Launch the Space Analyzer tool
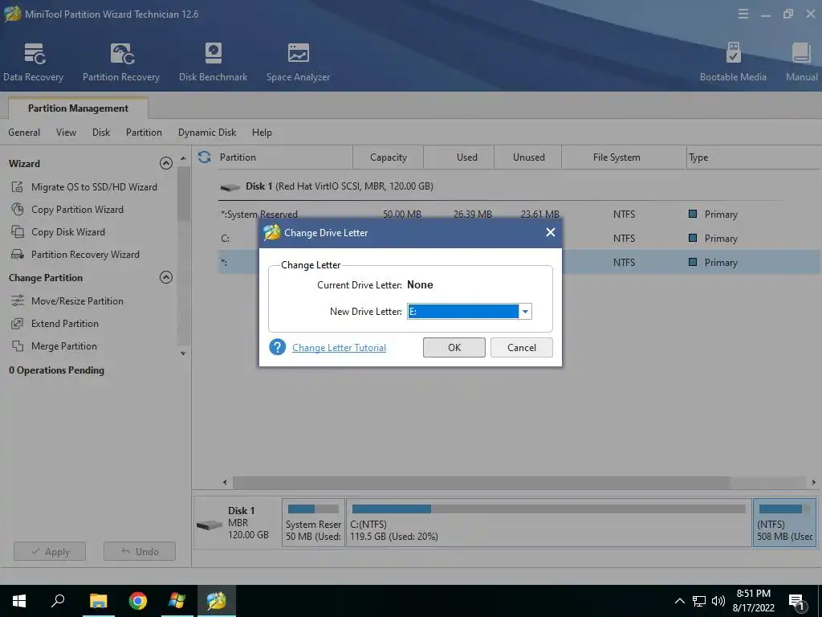The image size is (822, 617). pos(298,62)
